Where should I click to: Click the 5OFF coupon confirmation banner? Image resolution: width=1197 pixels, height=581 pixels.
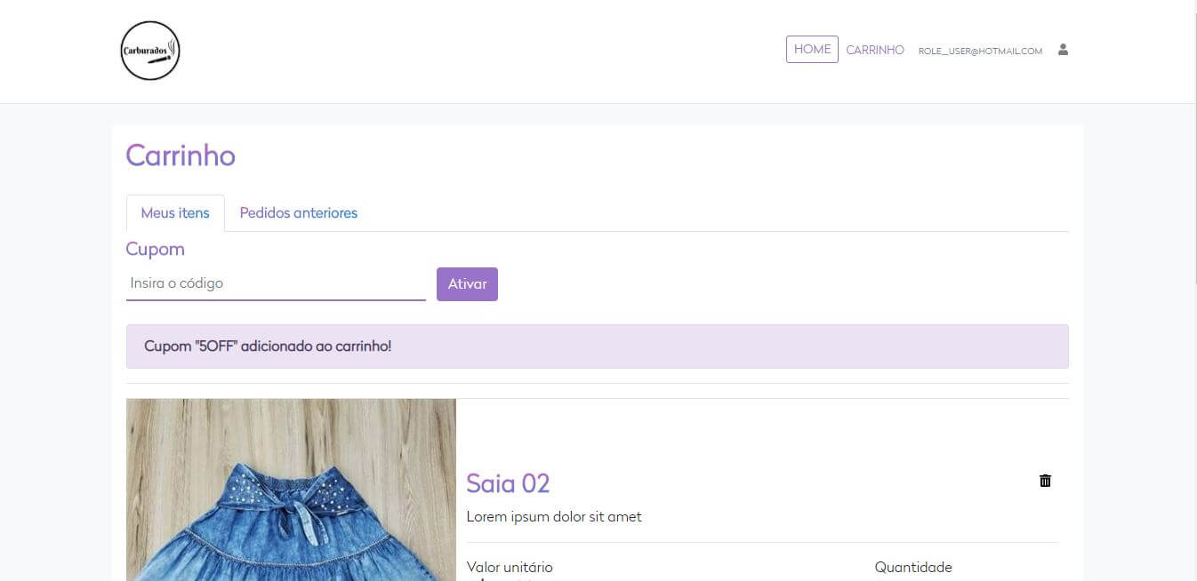coord(597,346)
